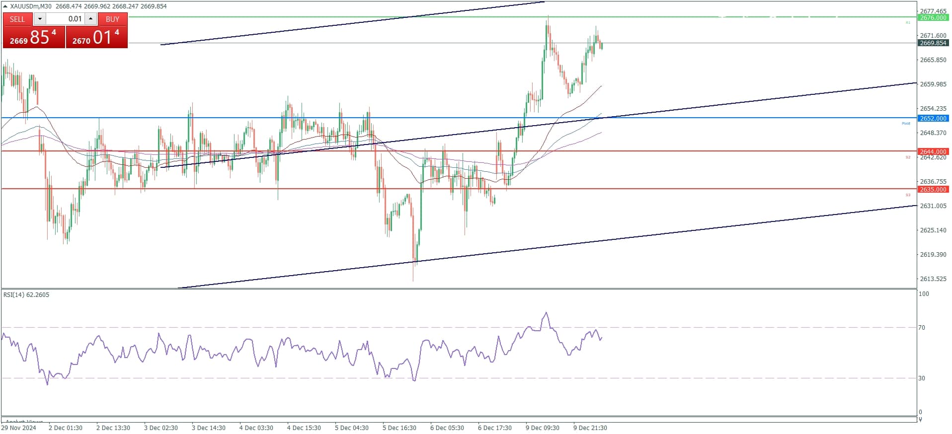952x434 pixels.
Task: Click the RSI 70 level label
Action: click(922, 328)
